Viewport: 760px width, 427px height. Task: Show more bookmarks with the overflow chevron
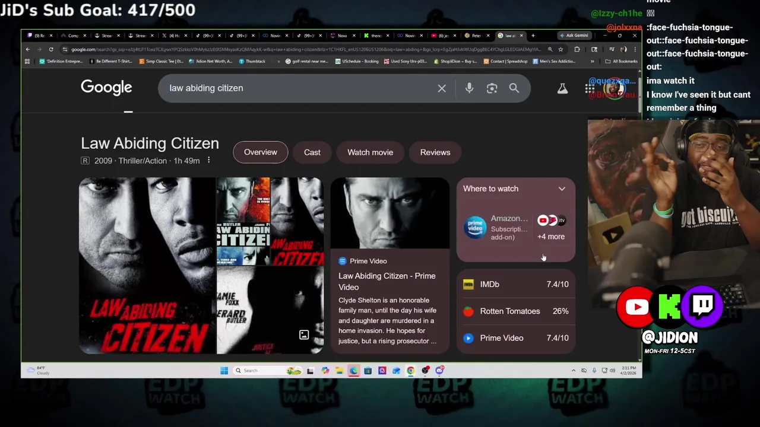pyautogui.click(x=592, y=61)
